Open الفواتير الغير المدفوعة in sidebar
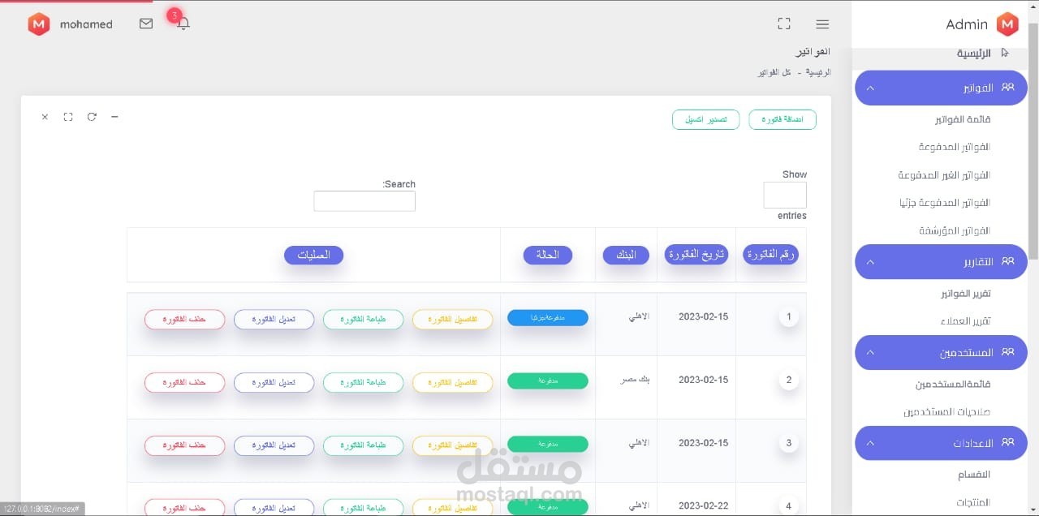Screen dimensions: 1039x516 coord(944,175)
